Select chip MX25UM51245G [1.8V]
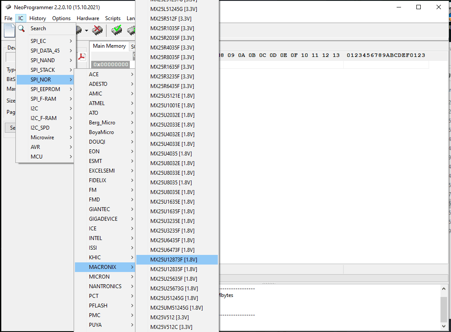Screen dimensions: 451x332 coord(177,308)
